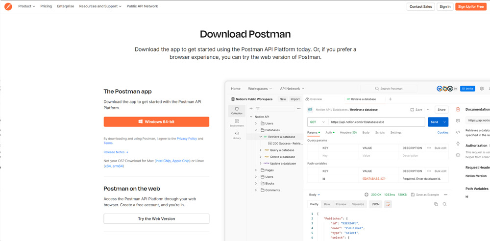The image size is (490, 241).
Task: Expand the Blocks folder
Action: coord(255,184)
